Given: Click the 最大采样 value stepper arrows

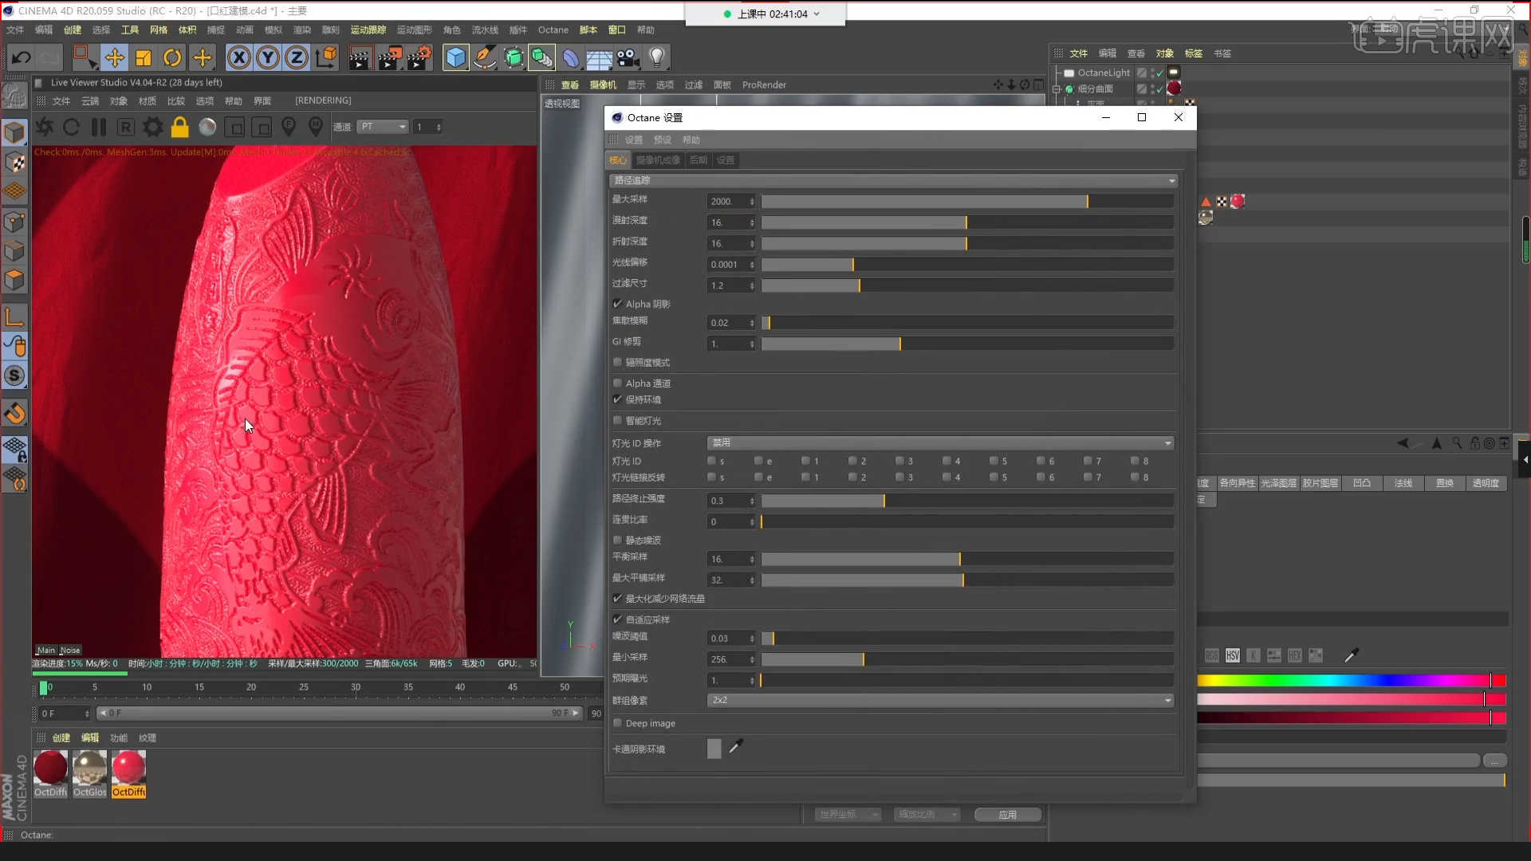Looking at the screenshot, I should tap(752, 202).
